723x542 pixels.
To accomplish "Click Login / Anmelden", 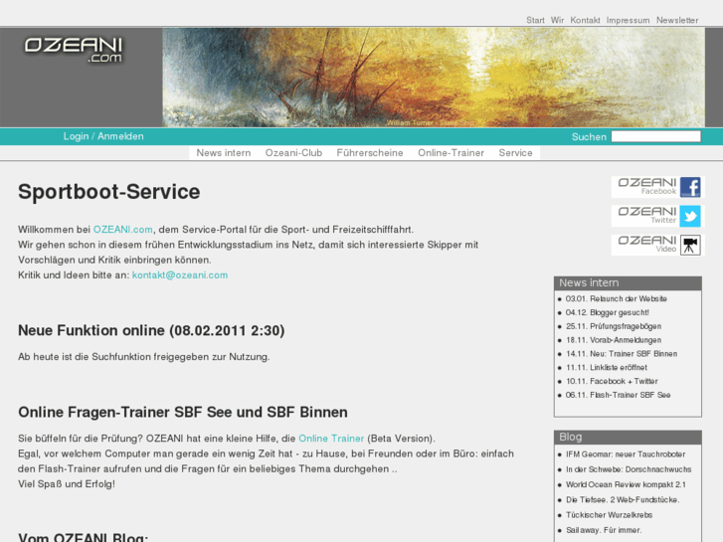I will [x=103, y=136].
